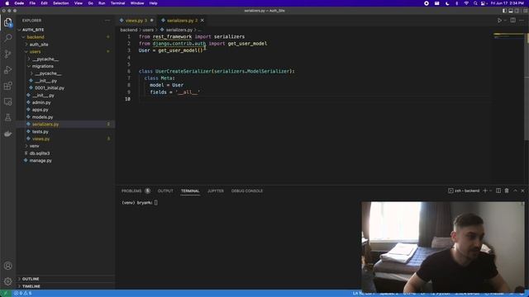This screenshot has height=297, width=529.
Task: Split the terminal panel
Action: (498, 191)
